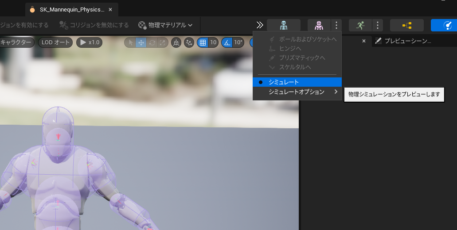457x230 pixels.
Task: Open options dots beside Animation button
Action: click(377, 25)
